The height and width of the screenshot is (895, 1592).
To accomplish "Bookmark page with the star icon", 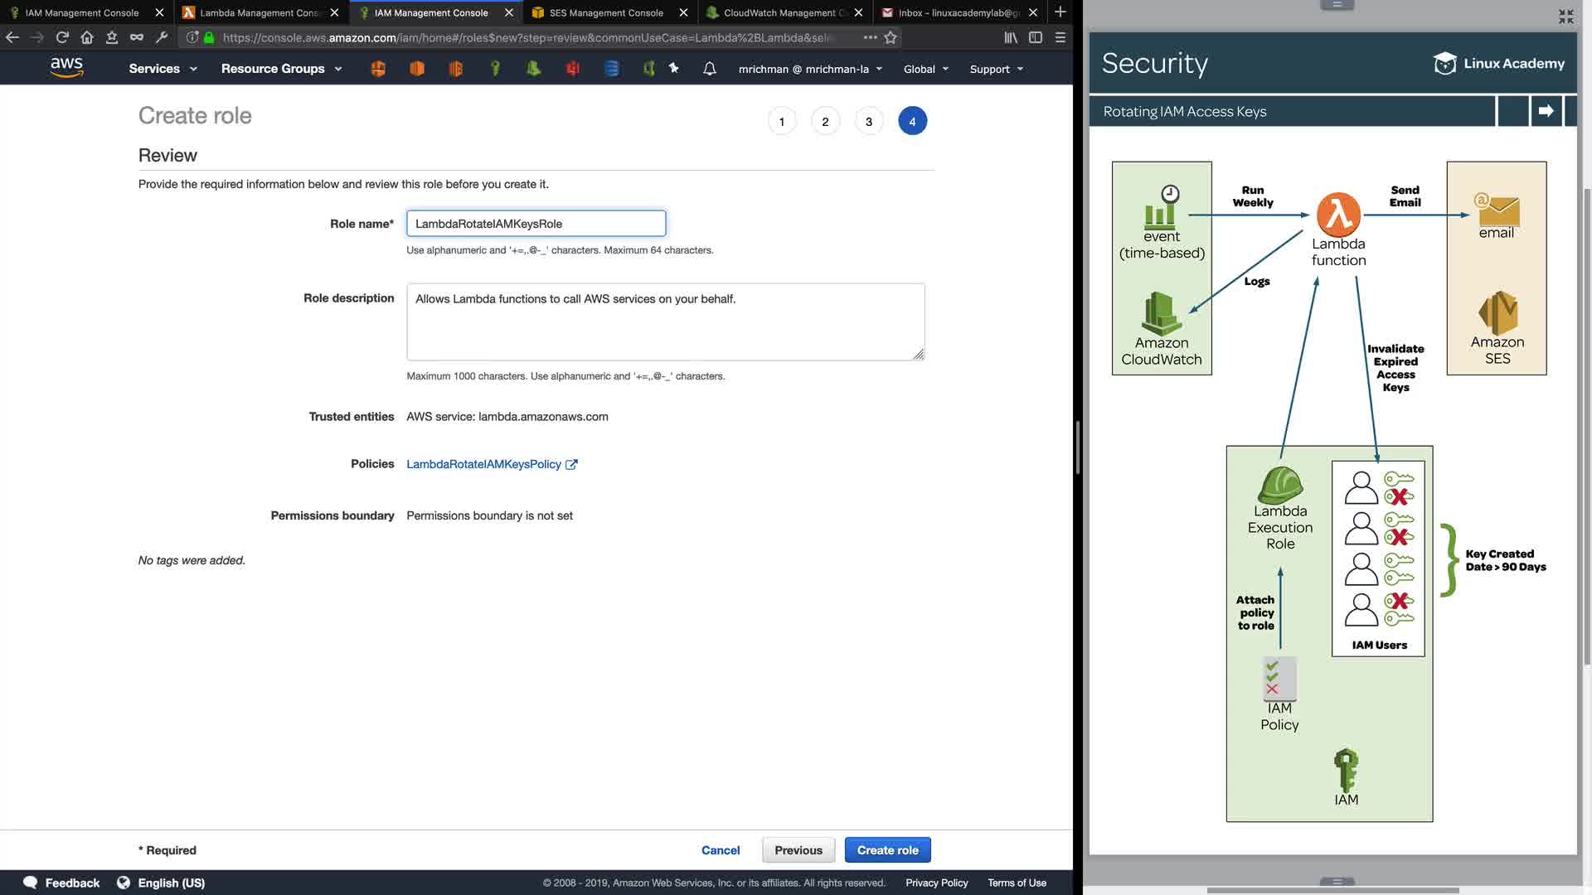I will point(891,37).
